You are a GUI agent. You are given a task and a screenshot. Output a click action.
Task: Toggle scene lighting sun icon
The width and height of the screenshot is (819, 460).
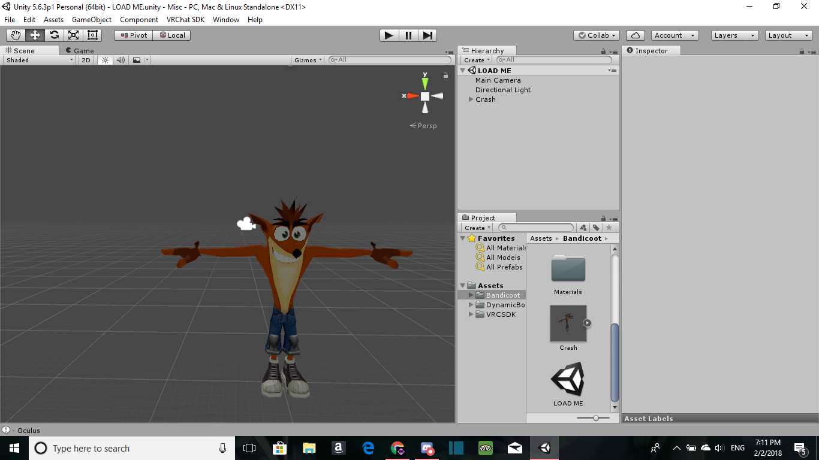(105, 60)
